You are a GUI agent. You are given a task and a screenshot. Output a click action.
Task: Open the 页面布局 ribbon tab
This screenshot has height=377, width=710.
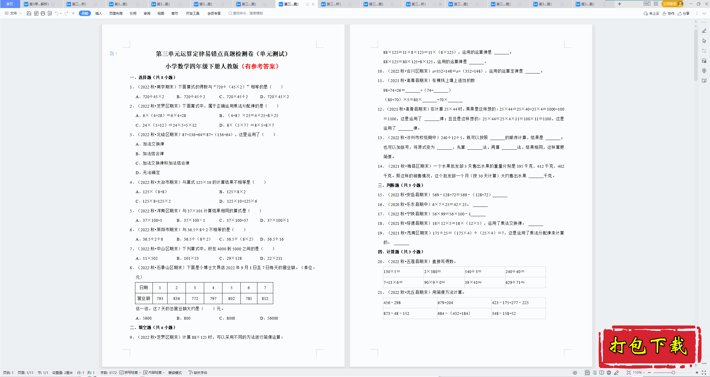coord(116,13)
